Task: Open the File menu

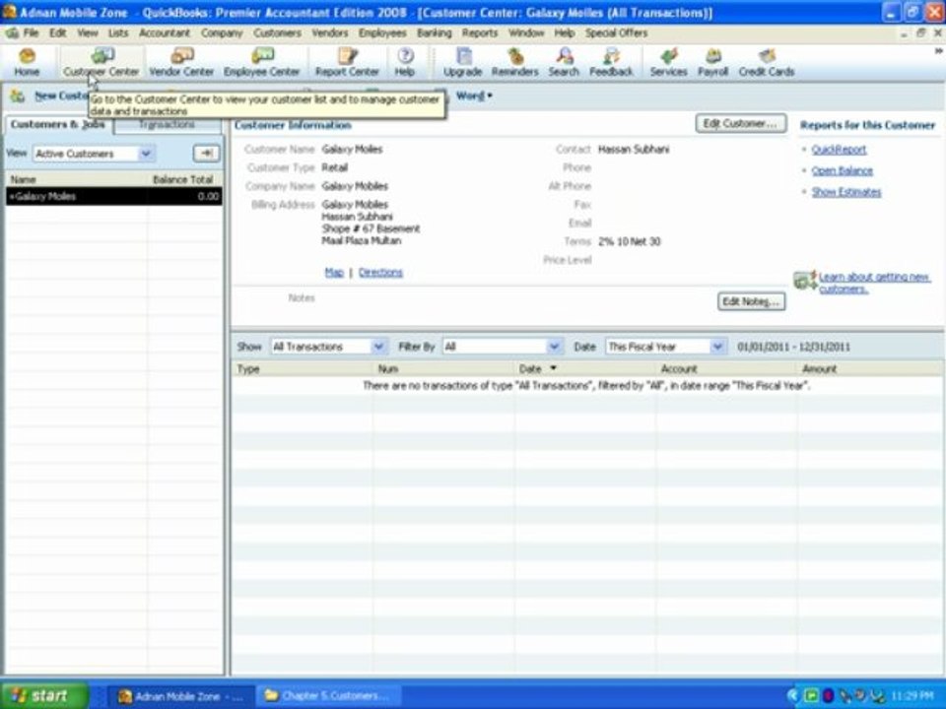Action: click(31, 32)
